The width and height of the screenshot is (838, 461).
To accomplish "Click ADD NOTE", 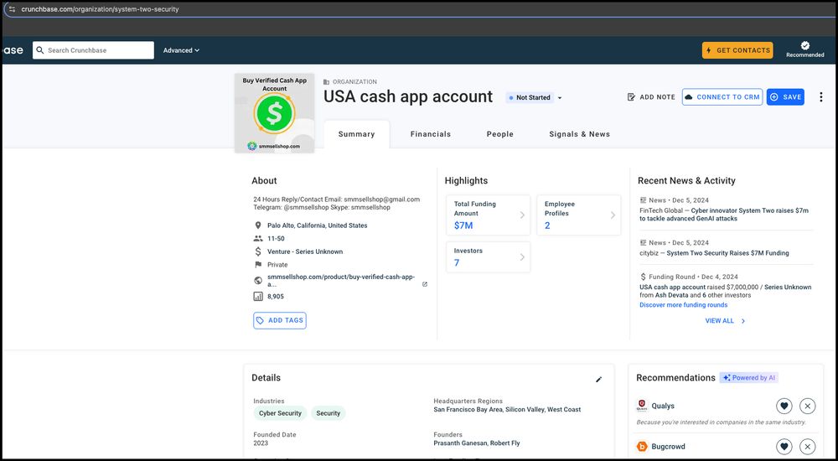I will click(651, 96).
